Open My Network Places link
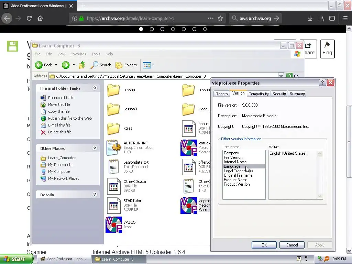Screen dimensions: 352x264 point(64,178)
